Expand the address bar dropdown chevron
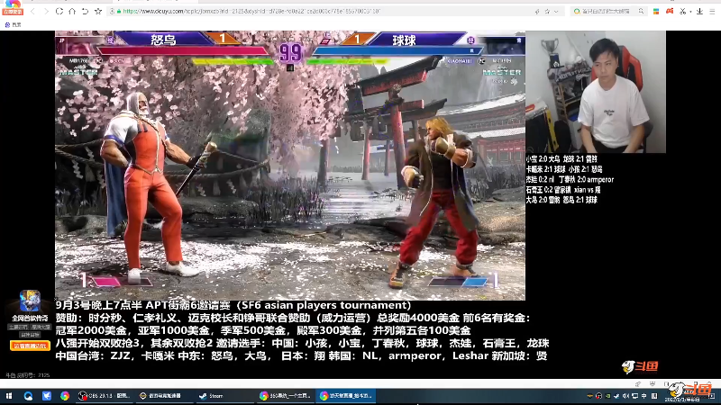Image resolution: width=721 pixels, height=405 pixels. (556, 12)
